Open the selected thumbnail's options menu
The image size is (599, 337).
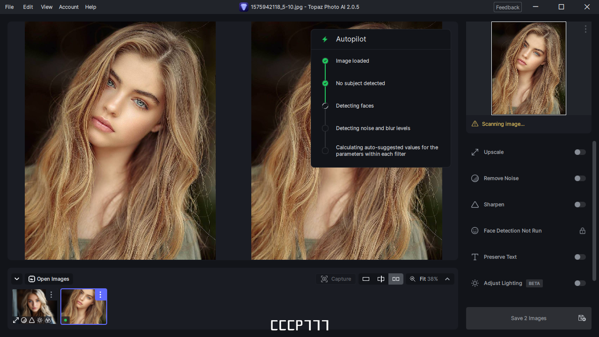point(101,295)
